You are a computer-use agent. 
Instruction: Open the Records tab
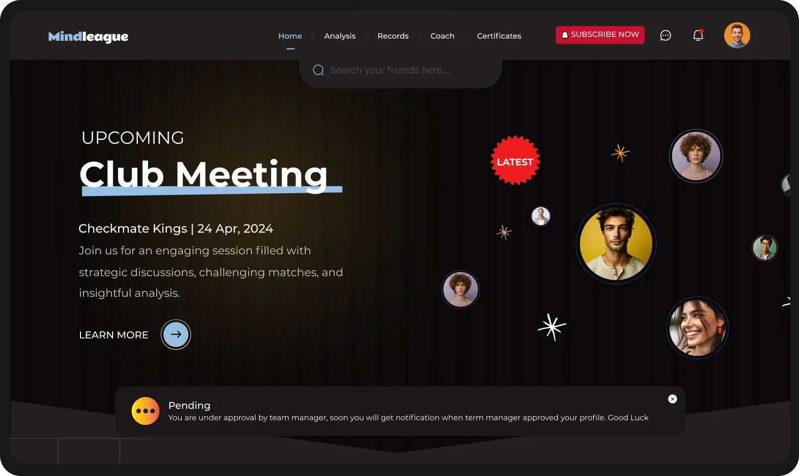393,36
